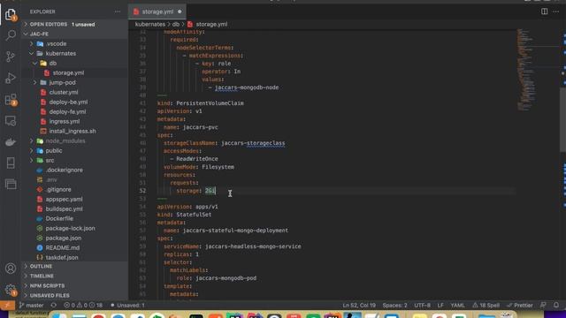Change encoding via UTF-8 status item

pos(422,306)
